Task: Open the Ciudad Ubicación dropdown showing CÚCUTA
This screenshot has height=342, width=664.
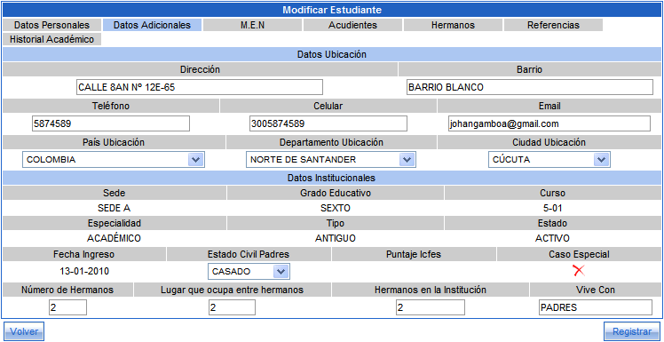Action: pos(549,160)
